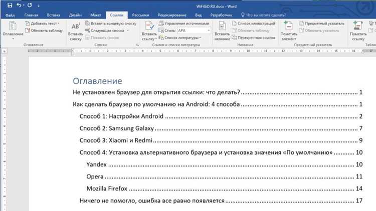The height and width of the screenshot is (211, 376).
Task: Click the ruler tab selector
Action: click(5, 51)
